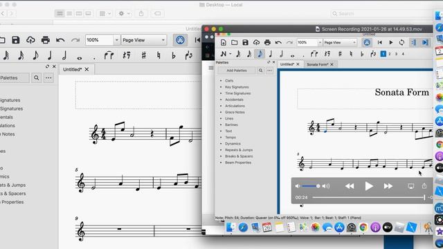Open the Page View dropdown inside the recording
Viewport: 443px width, 249px height.
click(x=340, y=42)
